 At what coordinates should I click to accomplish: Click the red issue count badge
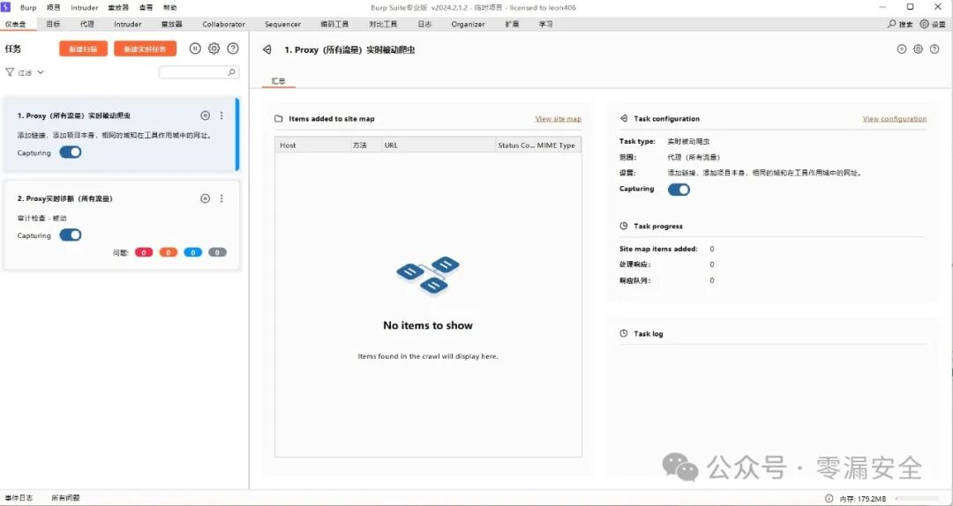click(x=144, y=252)
